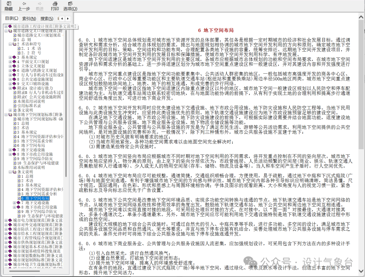The height and width of the screenshot is (277, 365).
Task: Print the page using the 打印 icon
Action: (55, 4)
